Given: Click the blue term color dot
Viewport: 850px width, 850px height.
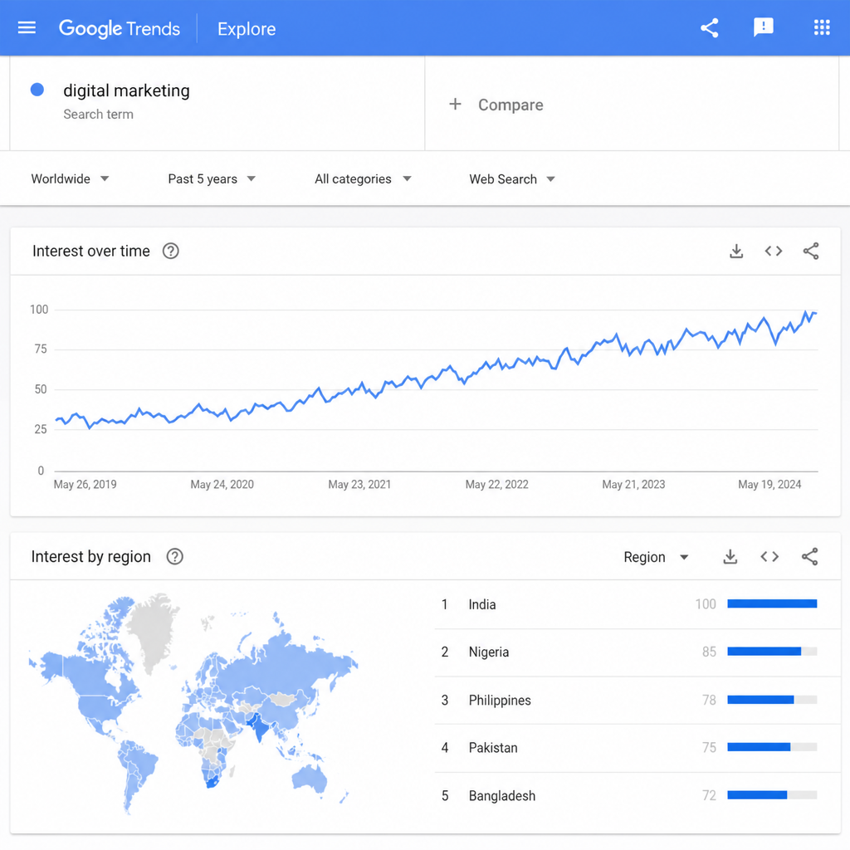Looking at the screenshot, I should pos(37,90).
